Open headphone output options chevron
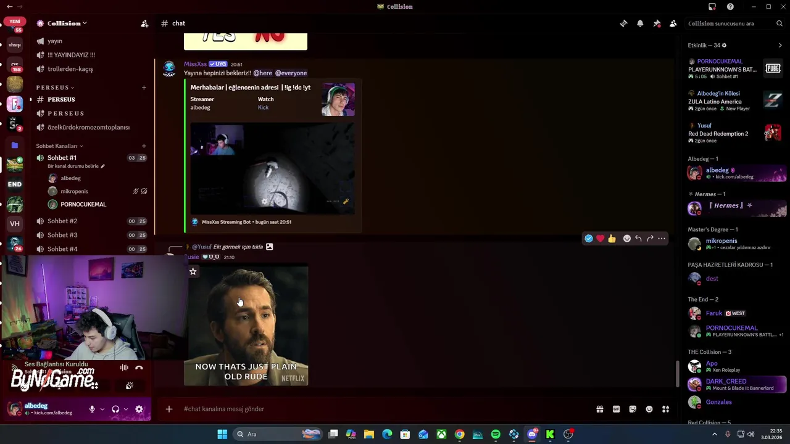Image resolution: width=790 pixels, height=444 pixels. coord(126,409)
